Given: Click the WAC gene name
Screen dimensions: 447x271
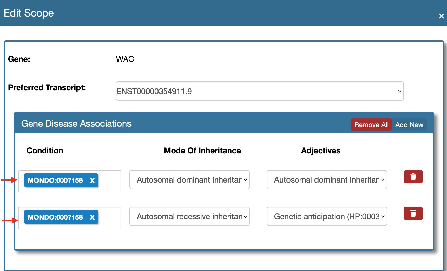Looking at the screenshot, I should [125, 59].
